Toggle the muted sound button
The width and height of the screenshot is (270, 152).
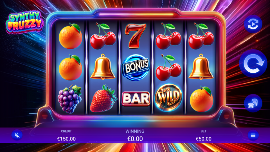point(17,135)
